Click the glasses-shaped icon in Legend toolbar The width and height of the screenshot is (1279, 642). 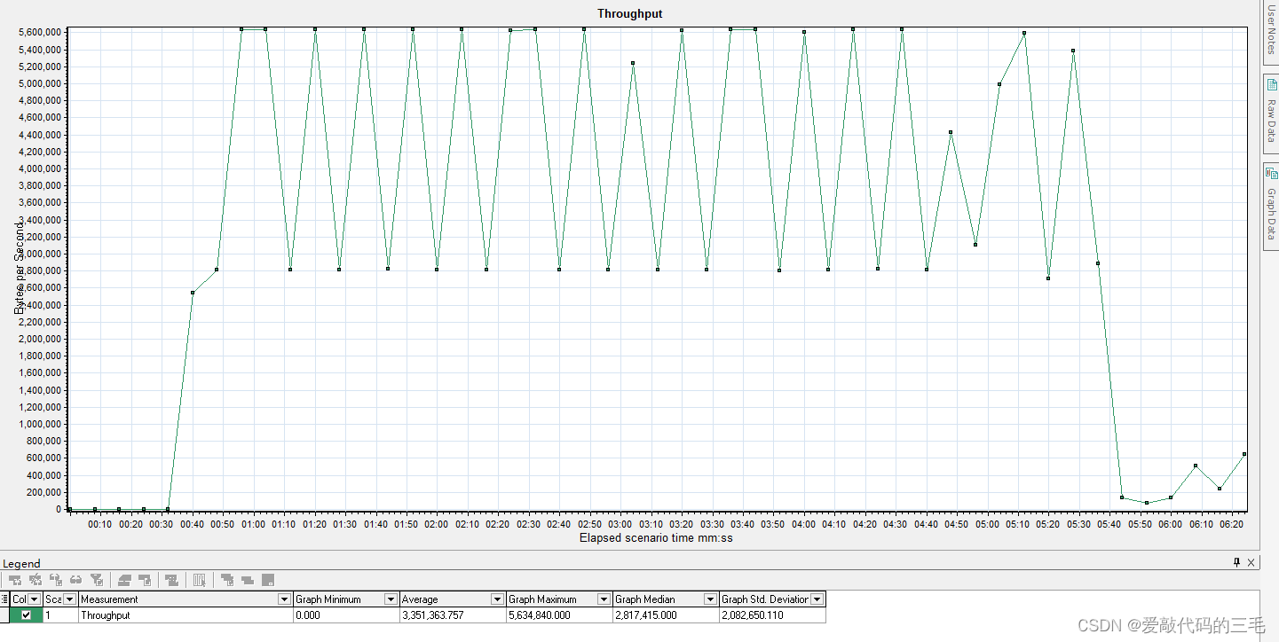coord(75,580)
